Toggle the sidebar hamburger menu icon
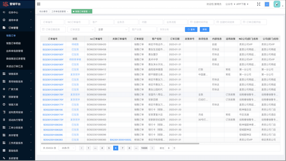The width and height of the screenshot is (286, 161). pyautogui.click(x=39, y=4)
